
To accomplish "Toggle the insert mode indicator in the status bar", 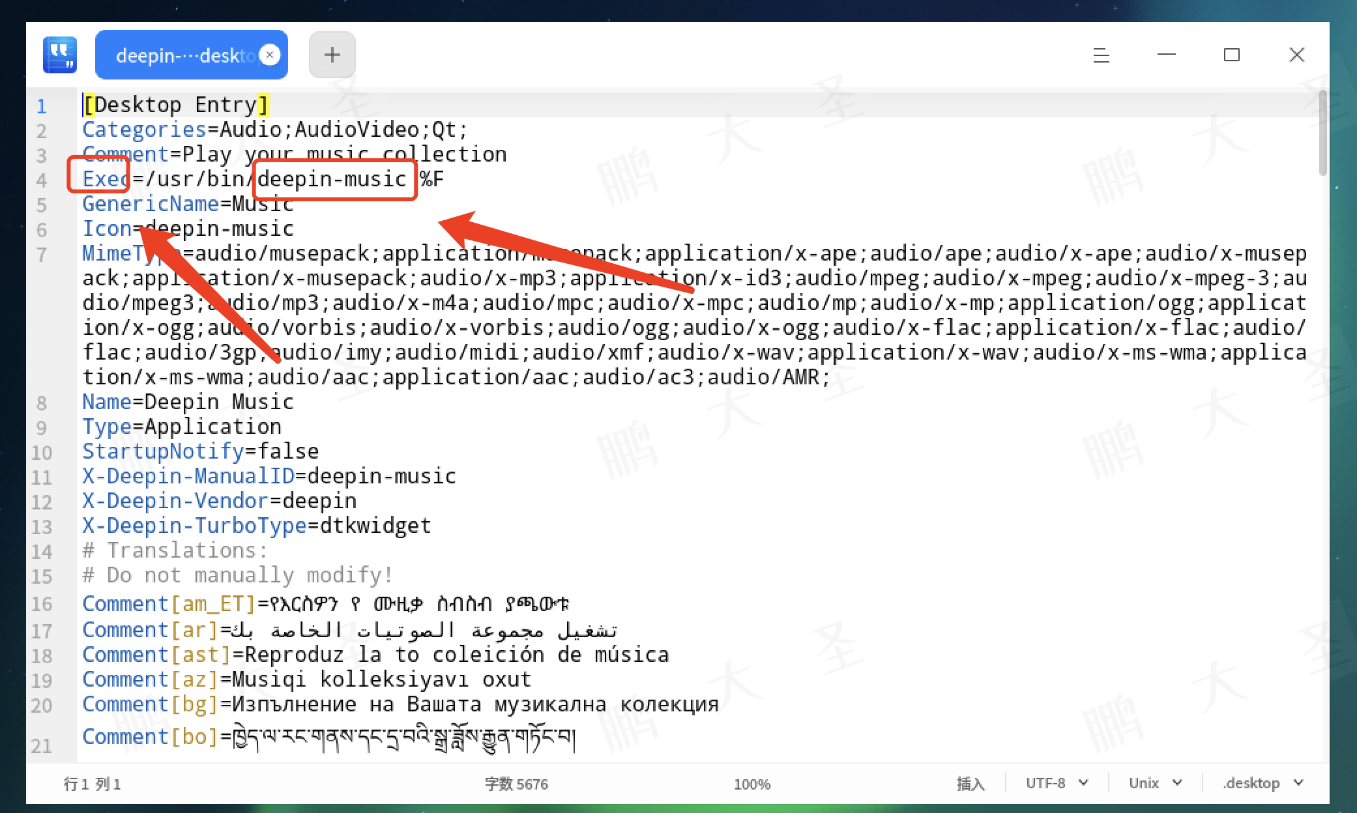I will [970, 784].
